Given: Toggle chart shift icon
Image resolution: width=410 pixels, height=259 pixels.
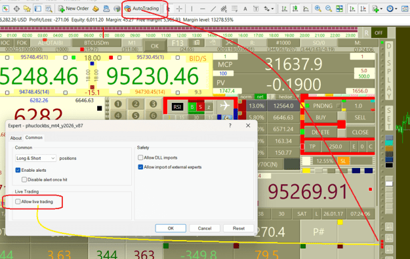Looking at the screenshot, I should pyautogui.click(x=363, y=9).
